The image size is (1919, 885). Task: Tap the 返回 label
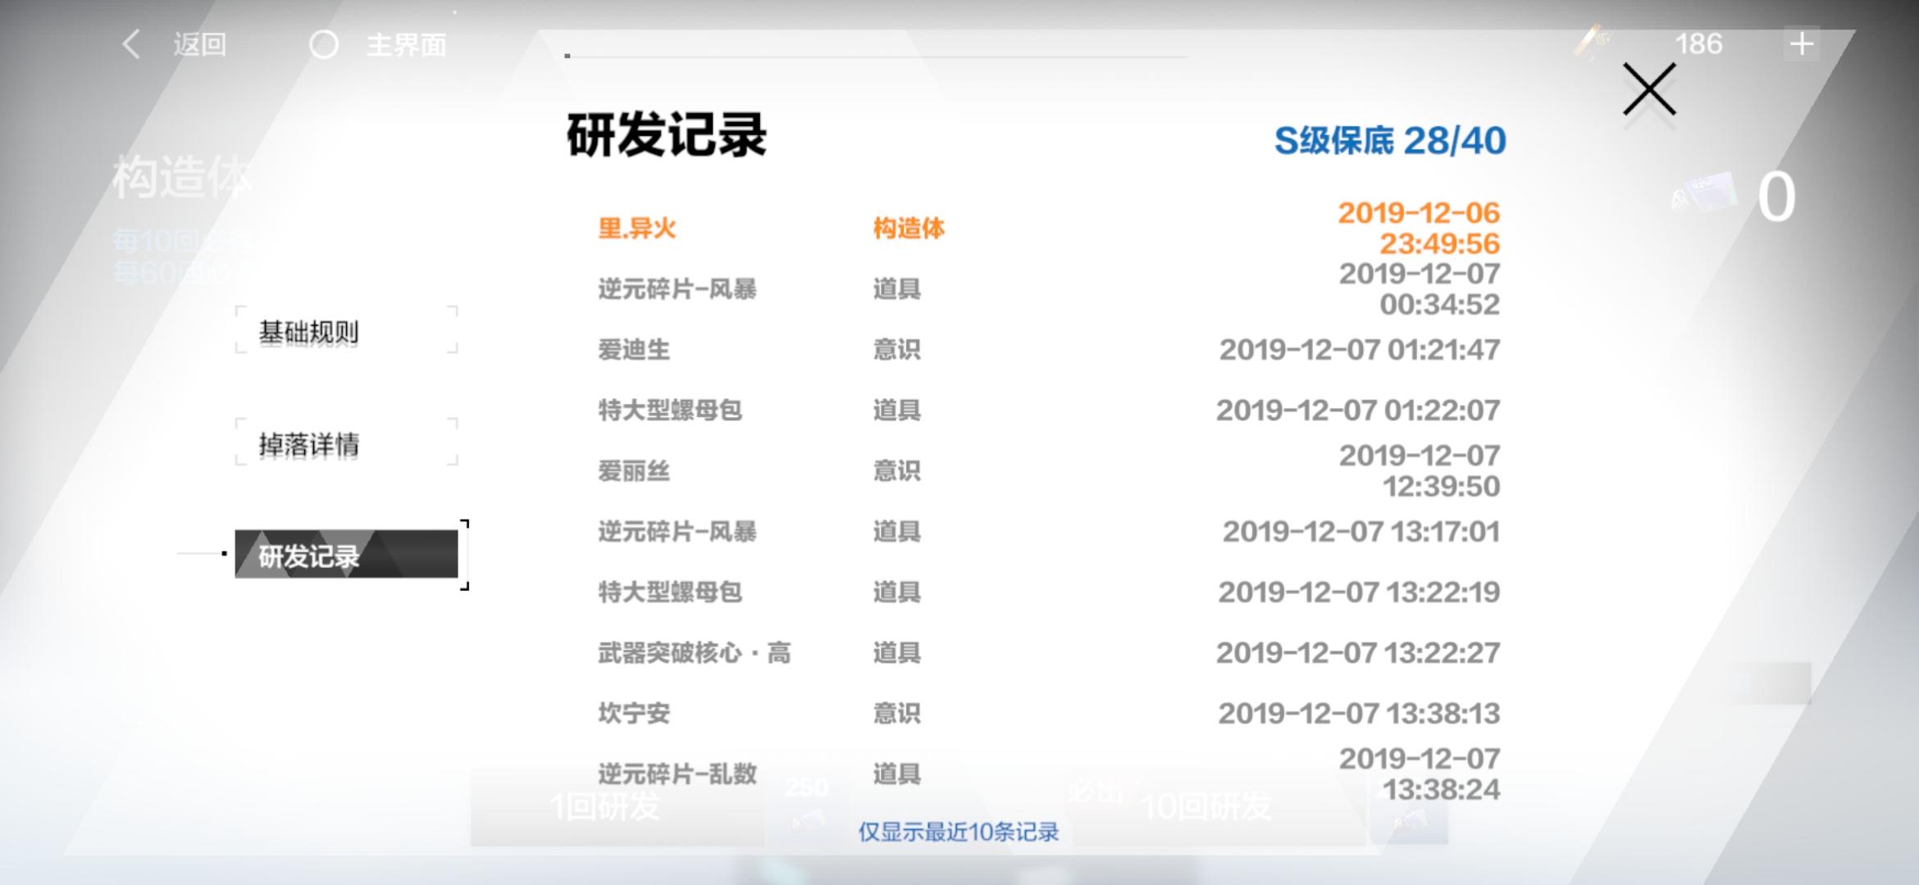coord(199,44)
